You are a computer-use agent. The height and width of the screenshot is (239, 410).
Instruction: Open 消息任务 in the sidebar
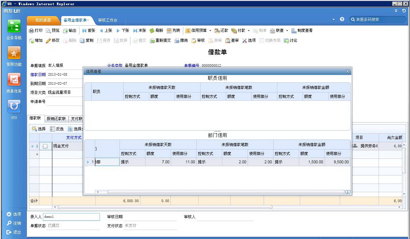point(14,83)
